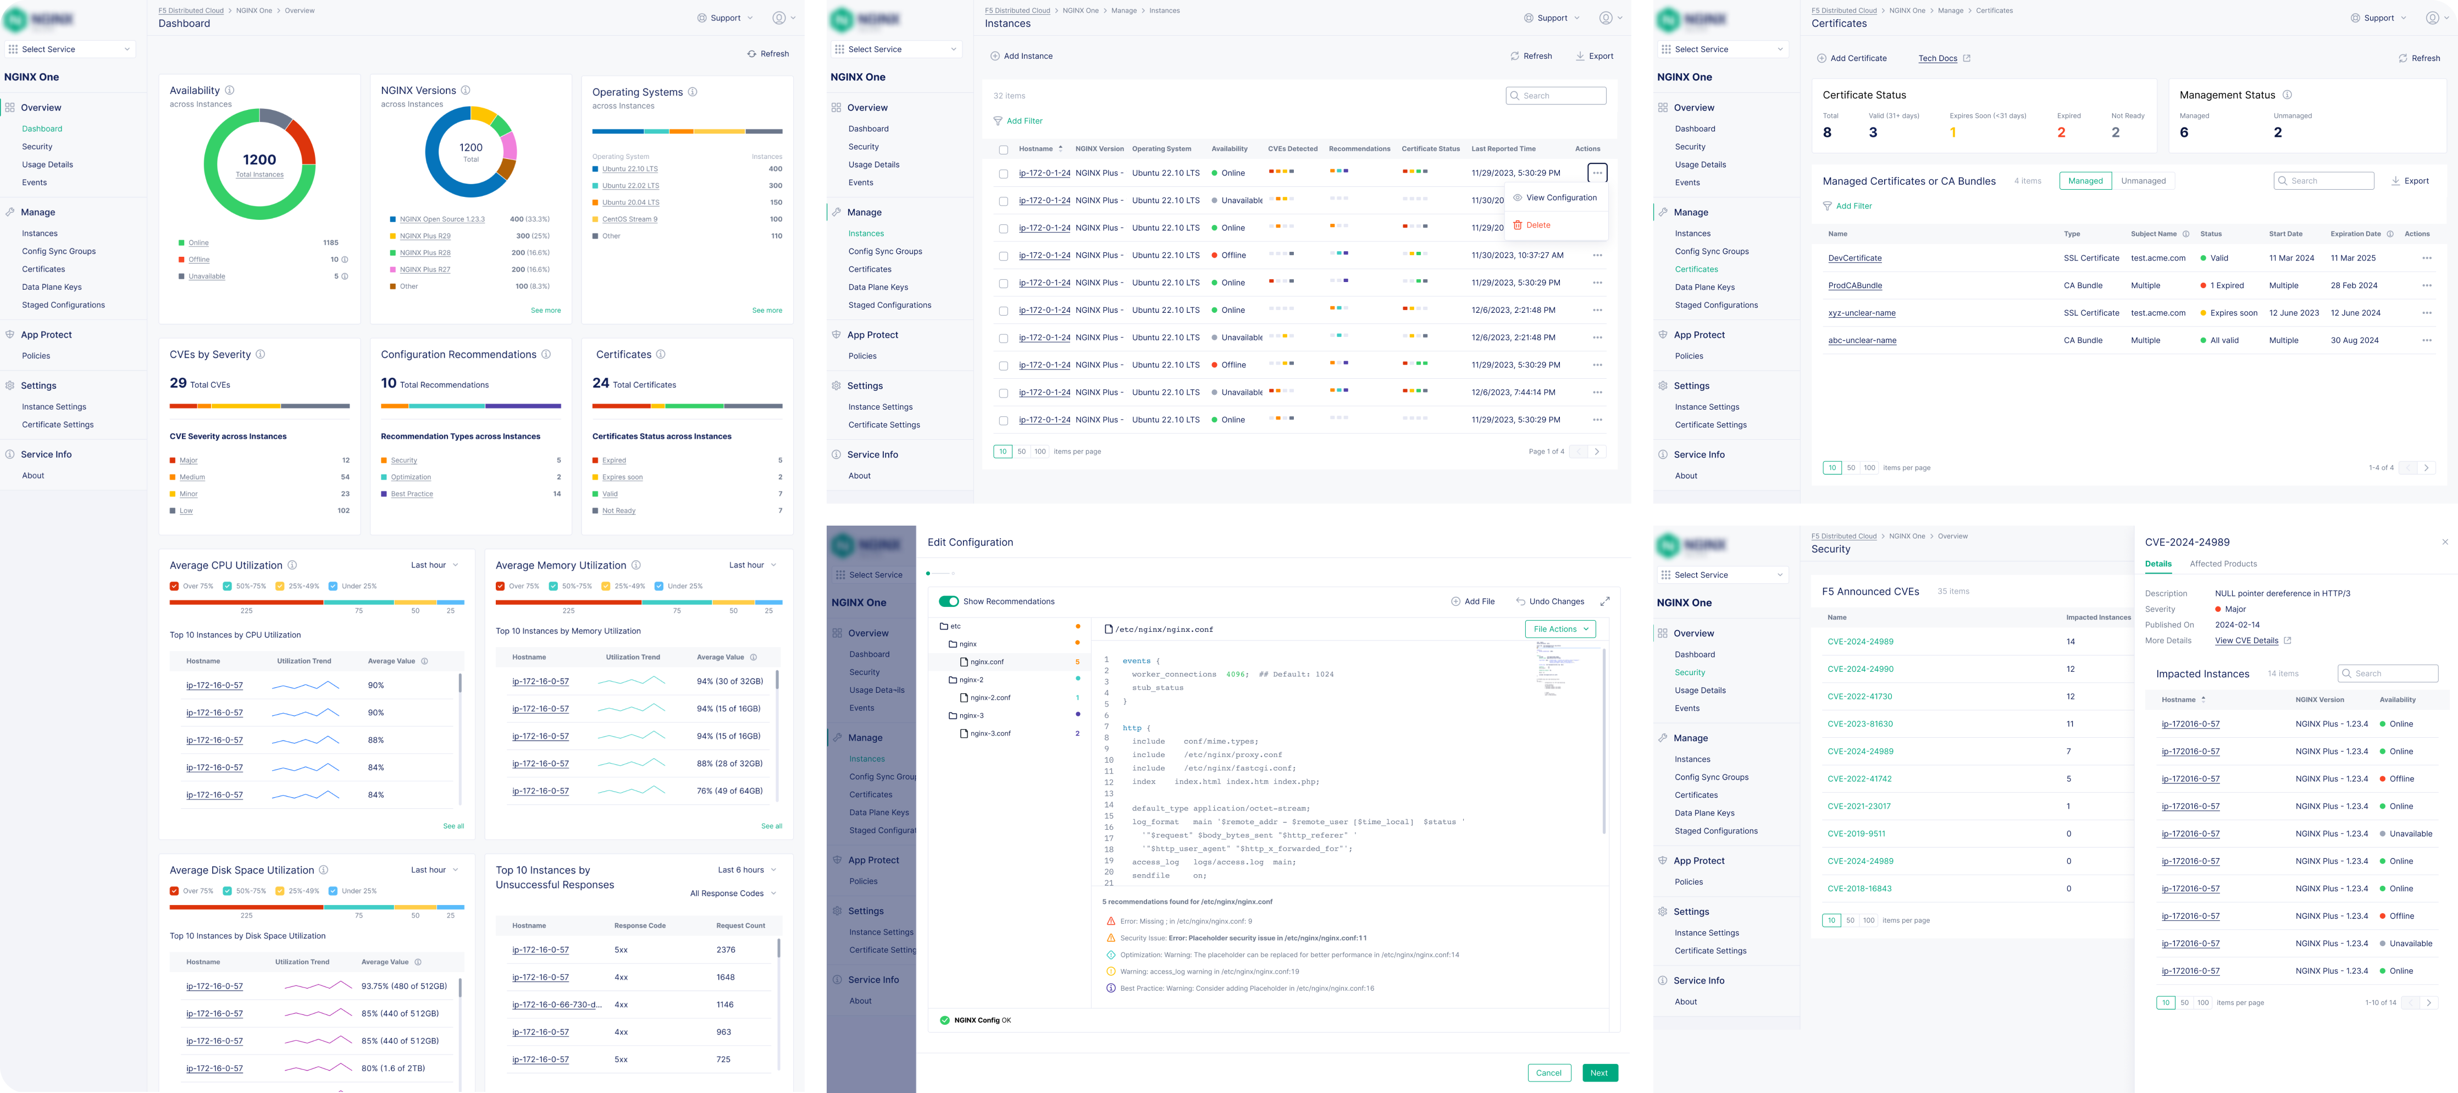Screen dimensions: 2458x1093
Task: Open the All Response Codes dropdown
Action: [733, 893]
